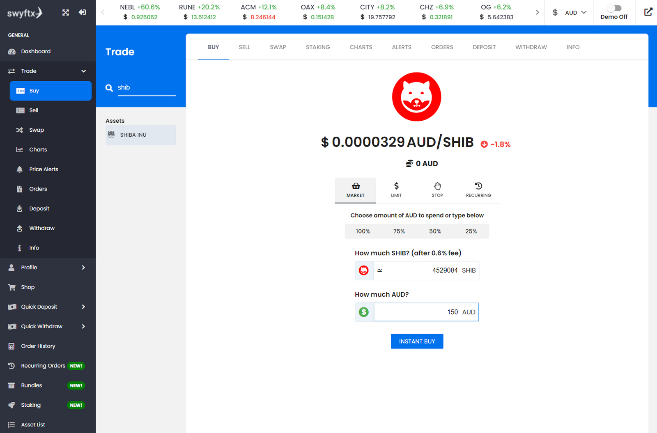Choose 50% of AUD balance
The width and height of the screenshot is (657, 433).
point(435,231)
